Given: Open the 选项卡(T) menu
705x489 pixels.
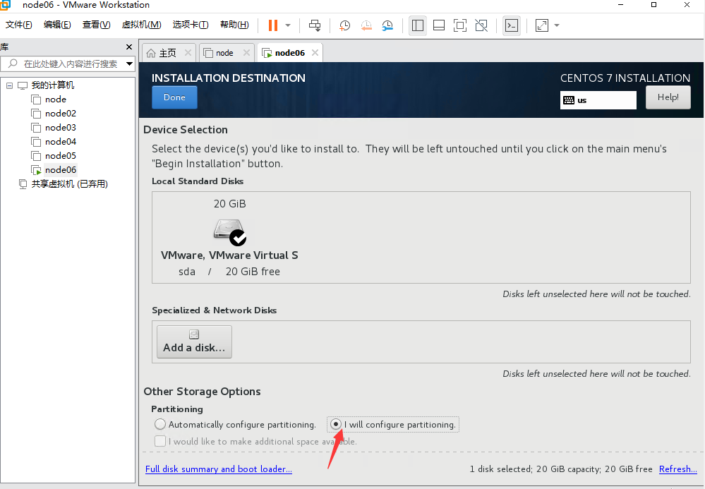Looking at the screenshot, I should coord(191,25).
